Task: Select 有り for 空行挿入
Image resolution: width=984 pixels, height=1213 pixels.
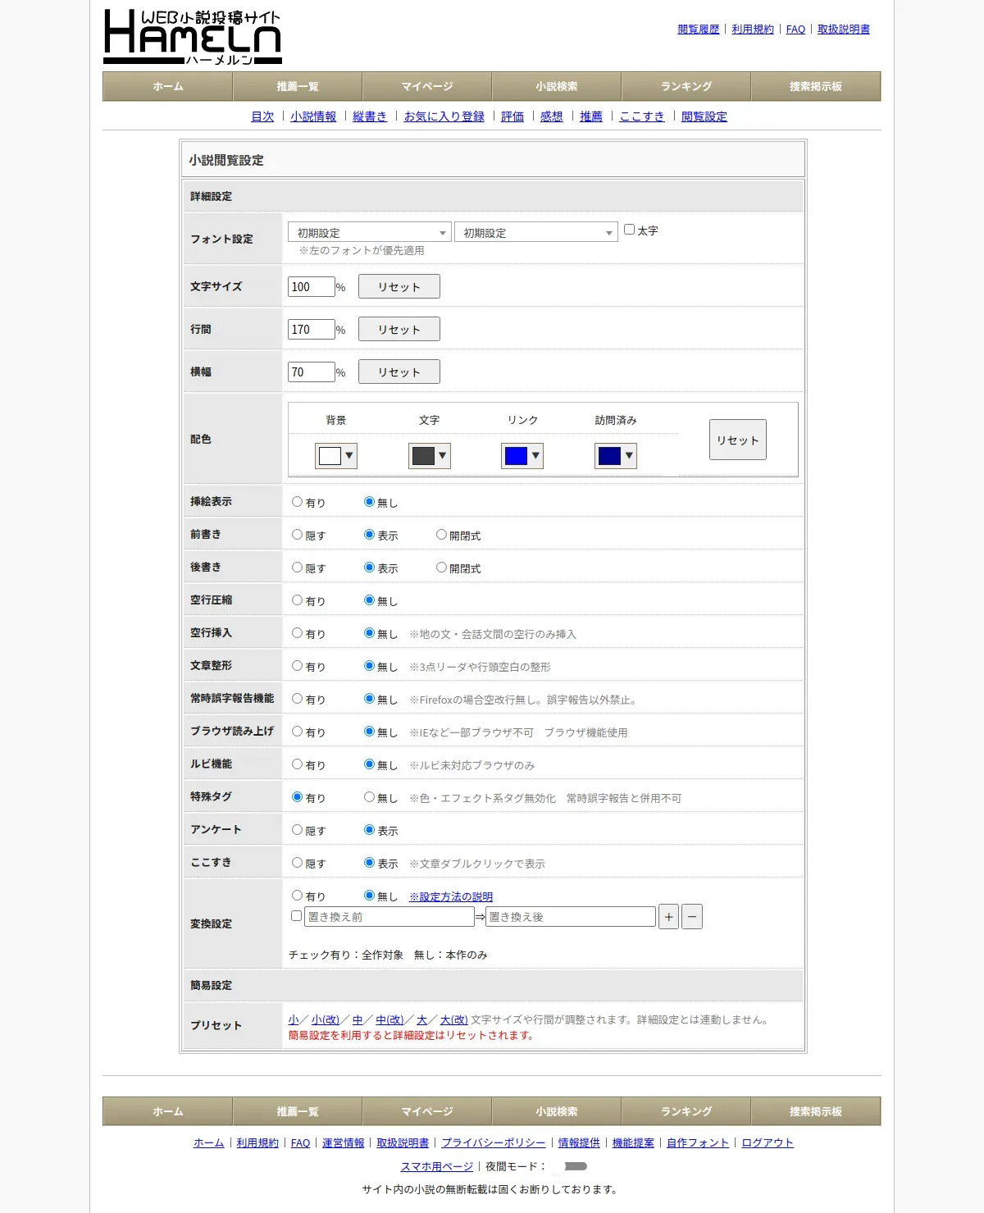Action: 298,633
